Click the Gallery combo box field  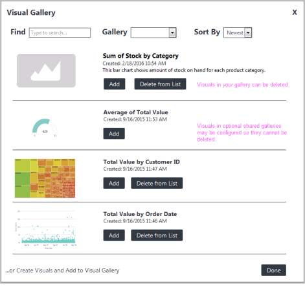tap(153, 32)
